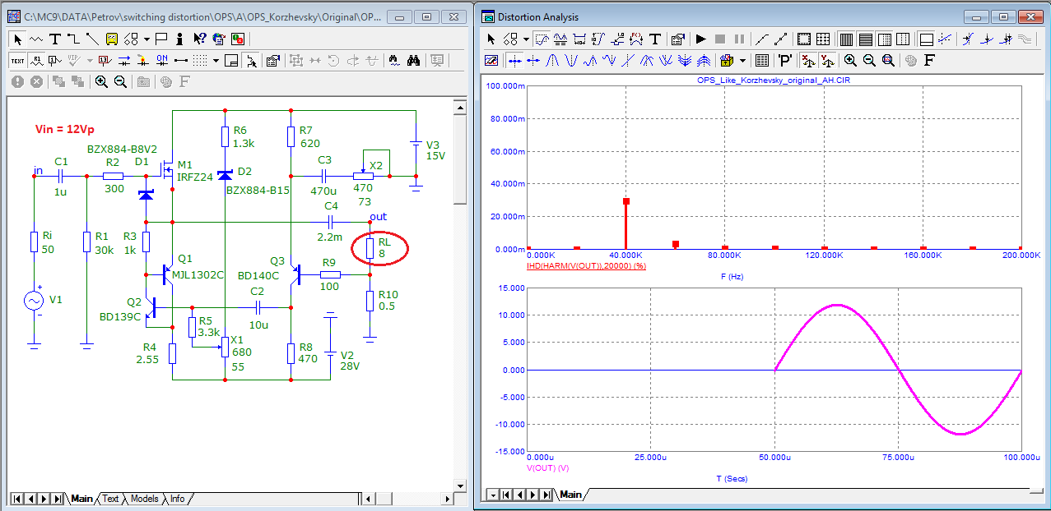
Task: Toggle the Grid Text display button
Action: point(16,60)
